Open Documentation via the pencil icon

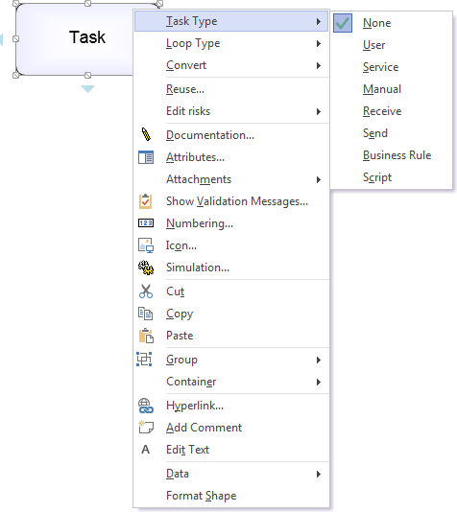pyautogui.click(x=146, y=134)
